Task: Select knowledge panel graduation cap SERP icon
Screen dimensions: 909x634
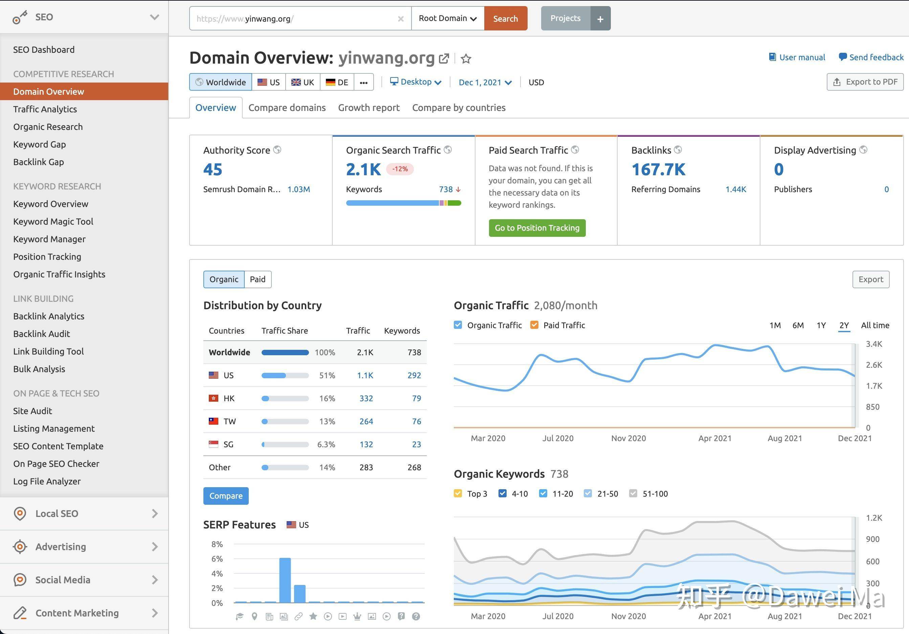Action: tap(240, 616)
